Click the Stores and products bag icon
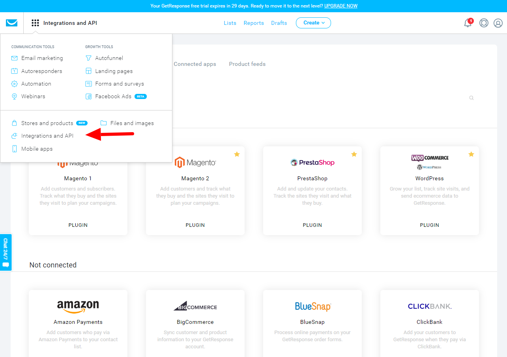Viewport: 507px width, 357px height. coord(15,123)
